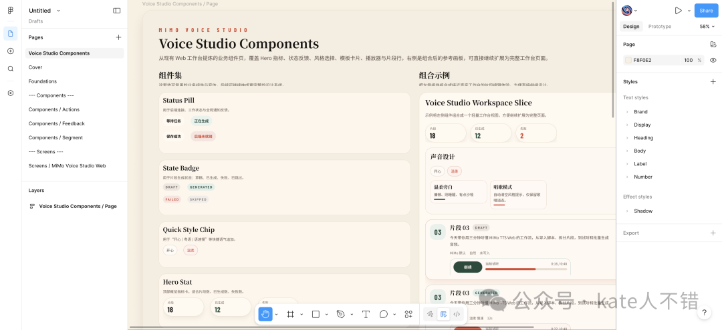722x330 pixels.
Task: Switch to Dev Mode code toggle
Action: click(457, 314)
